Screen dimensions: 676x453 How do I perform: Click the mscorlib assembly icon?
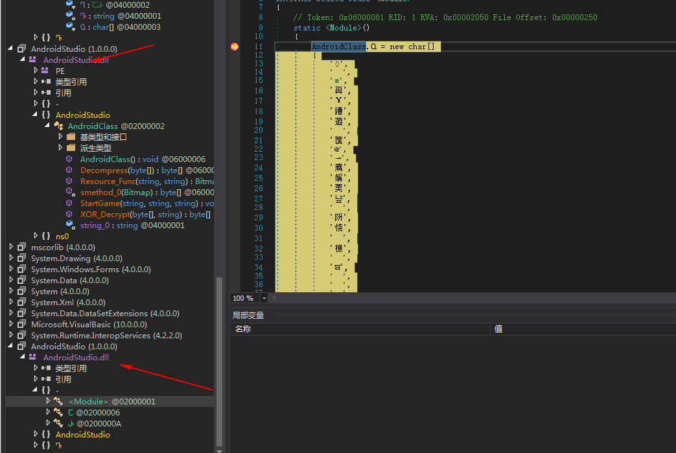click(21, 247)
